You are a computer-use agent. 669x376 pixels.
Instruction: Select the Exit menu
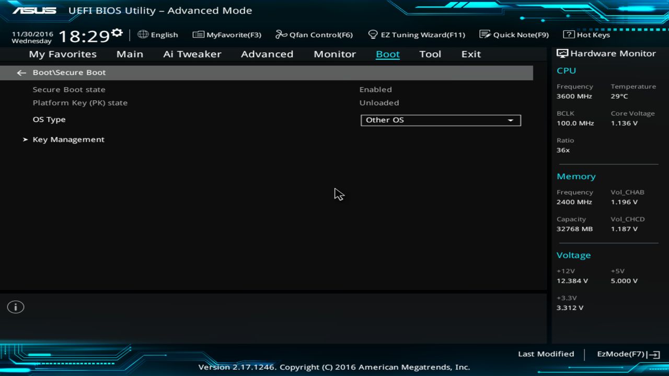[470, 54]
